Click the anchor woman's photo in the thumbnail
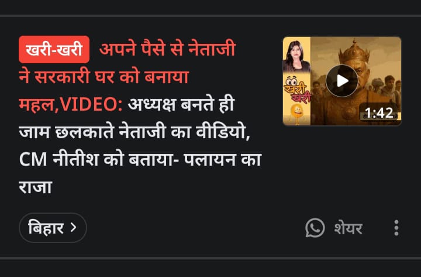 (296, 56)
